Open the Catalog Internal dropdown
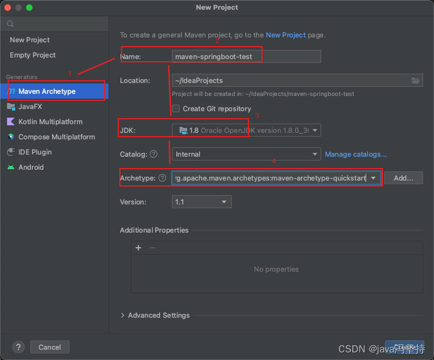The image size is (434, 360). coord(246,154)
